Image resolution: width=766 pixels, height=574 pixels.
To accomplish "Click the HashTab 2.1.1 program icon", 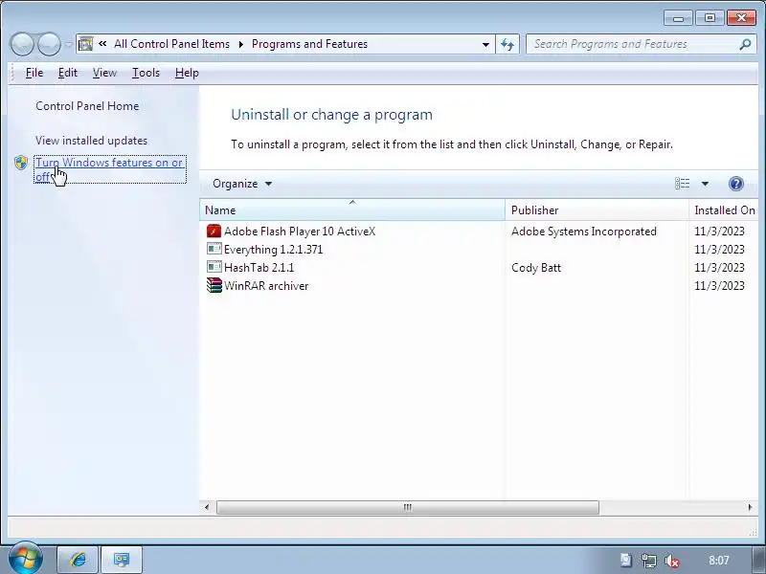I will coord(214,267).
